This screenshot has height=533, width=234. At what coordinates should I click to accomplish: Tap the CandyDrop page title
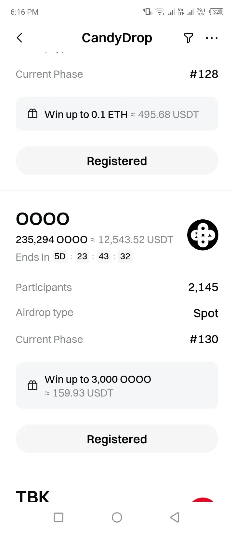tap(117, 38)
